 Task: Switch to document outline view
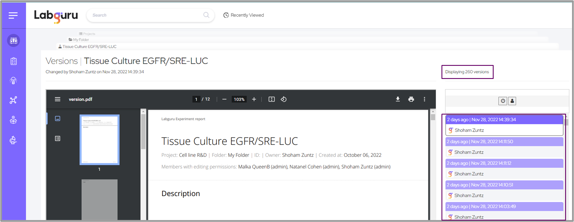[x=58, y=139]
